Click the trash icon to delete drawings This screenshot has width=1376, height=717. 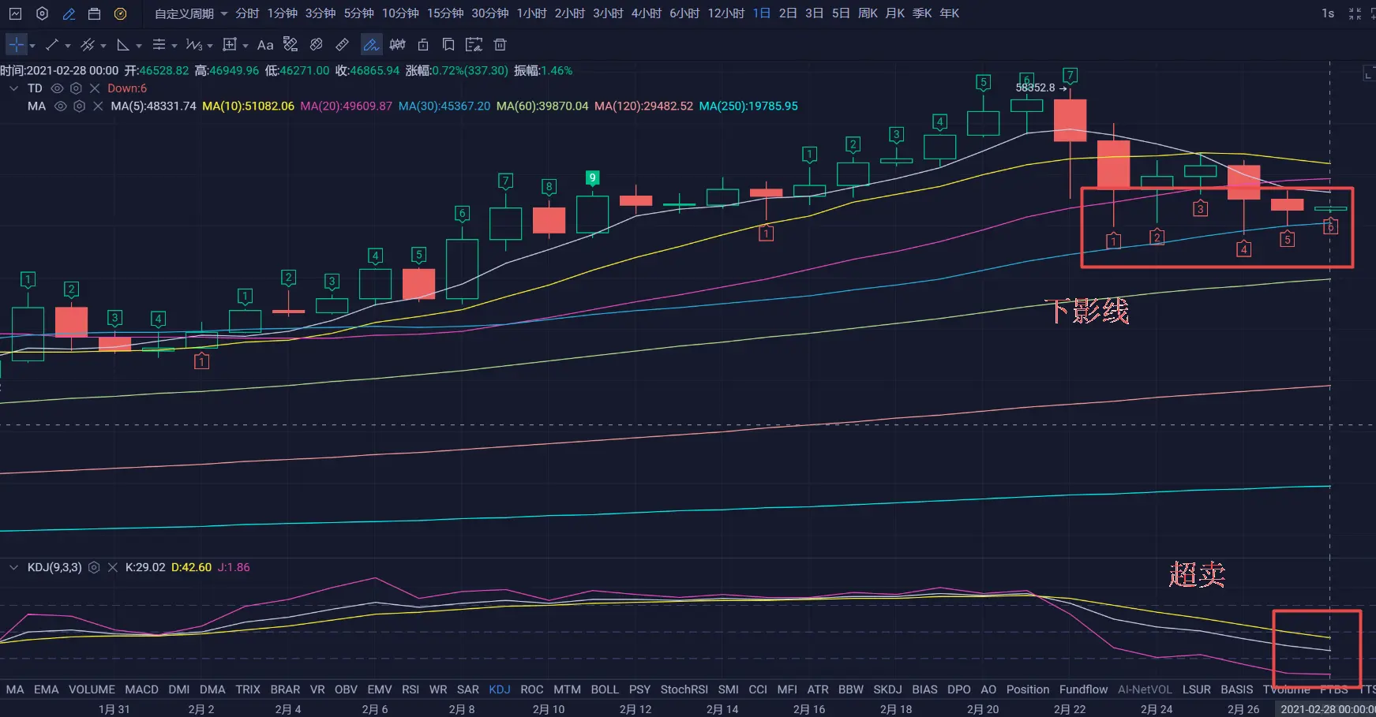[x=500, y=45]
